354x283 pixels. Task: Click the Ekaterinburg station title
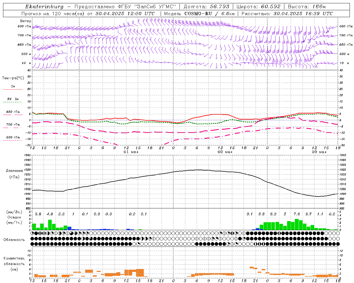click(x=44, y=7)
